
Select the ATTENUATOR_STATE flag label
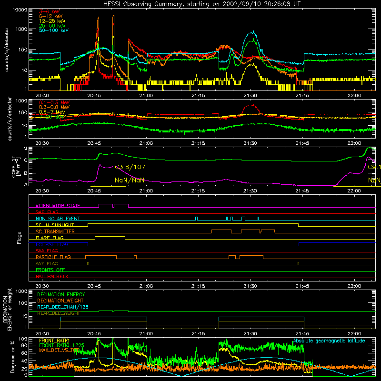pyautogui.click(x=58, y=206)
